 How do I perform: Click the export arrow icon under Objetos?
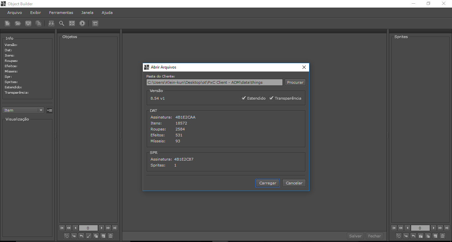[x=81, y=236]
